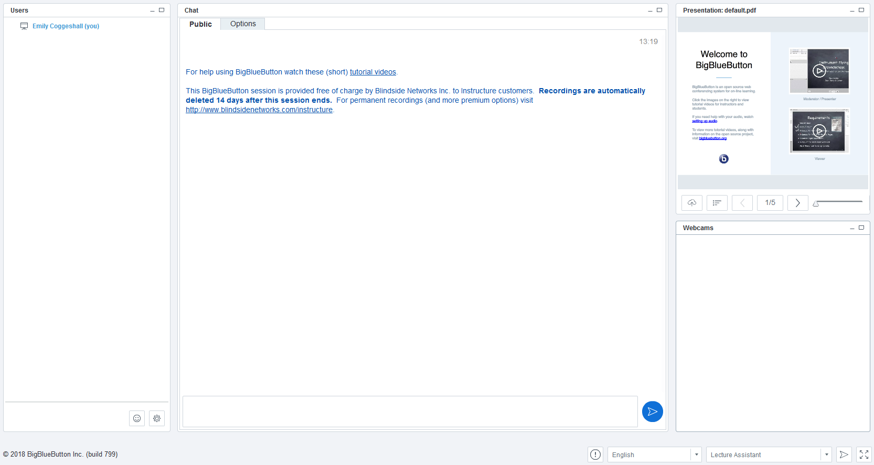Play the Moderator / Presenter tutorial video thumbnail
This screenshot has width=874, height=465.
point(819,71)
